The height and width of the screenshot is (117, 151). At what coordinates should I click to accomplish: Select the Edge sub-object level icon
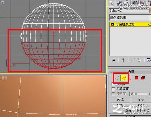tap(124, 78)
